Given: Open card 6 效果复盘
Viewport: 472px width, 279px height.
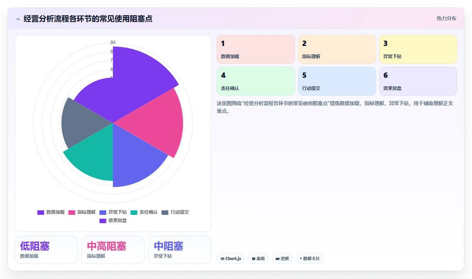Looking at the screenshot, I should pos(418,81).
